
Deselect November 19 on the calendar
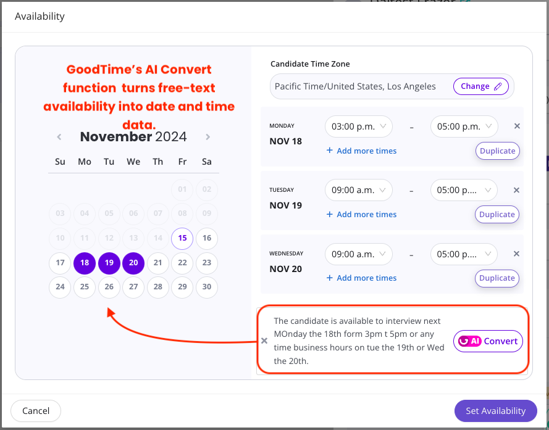pyautogui.click(x=109, y=263)
